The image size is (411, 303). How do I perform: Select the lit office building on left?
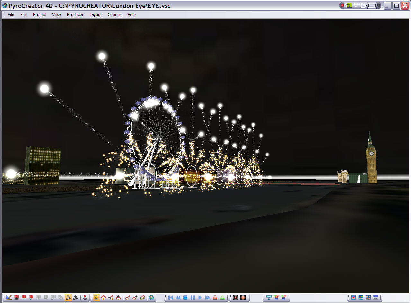click(x=43, y=165)
